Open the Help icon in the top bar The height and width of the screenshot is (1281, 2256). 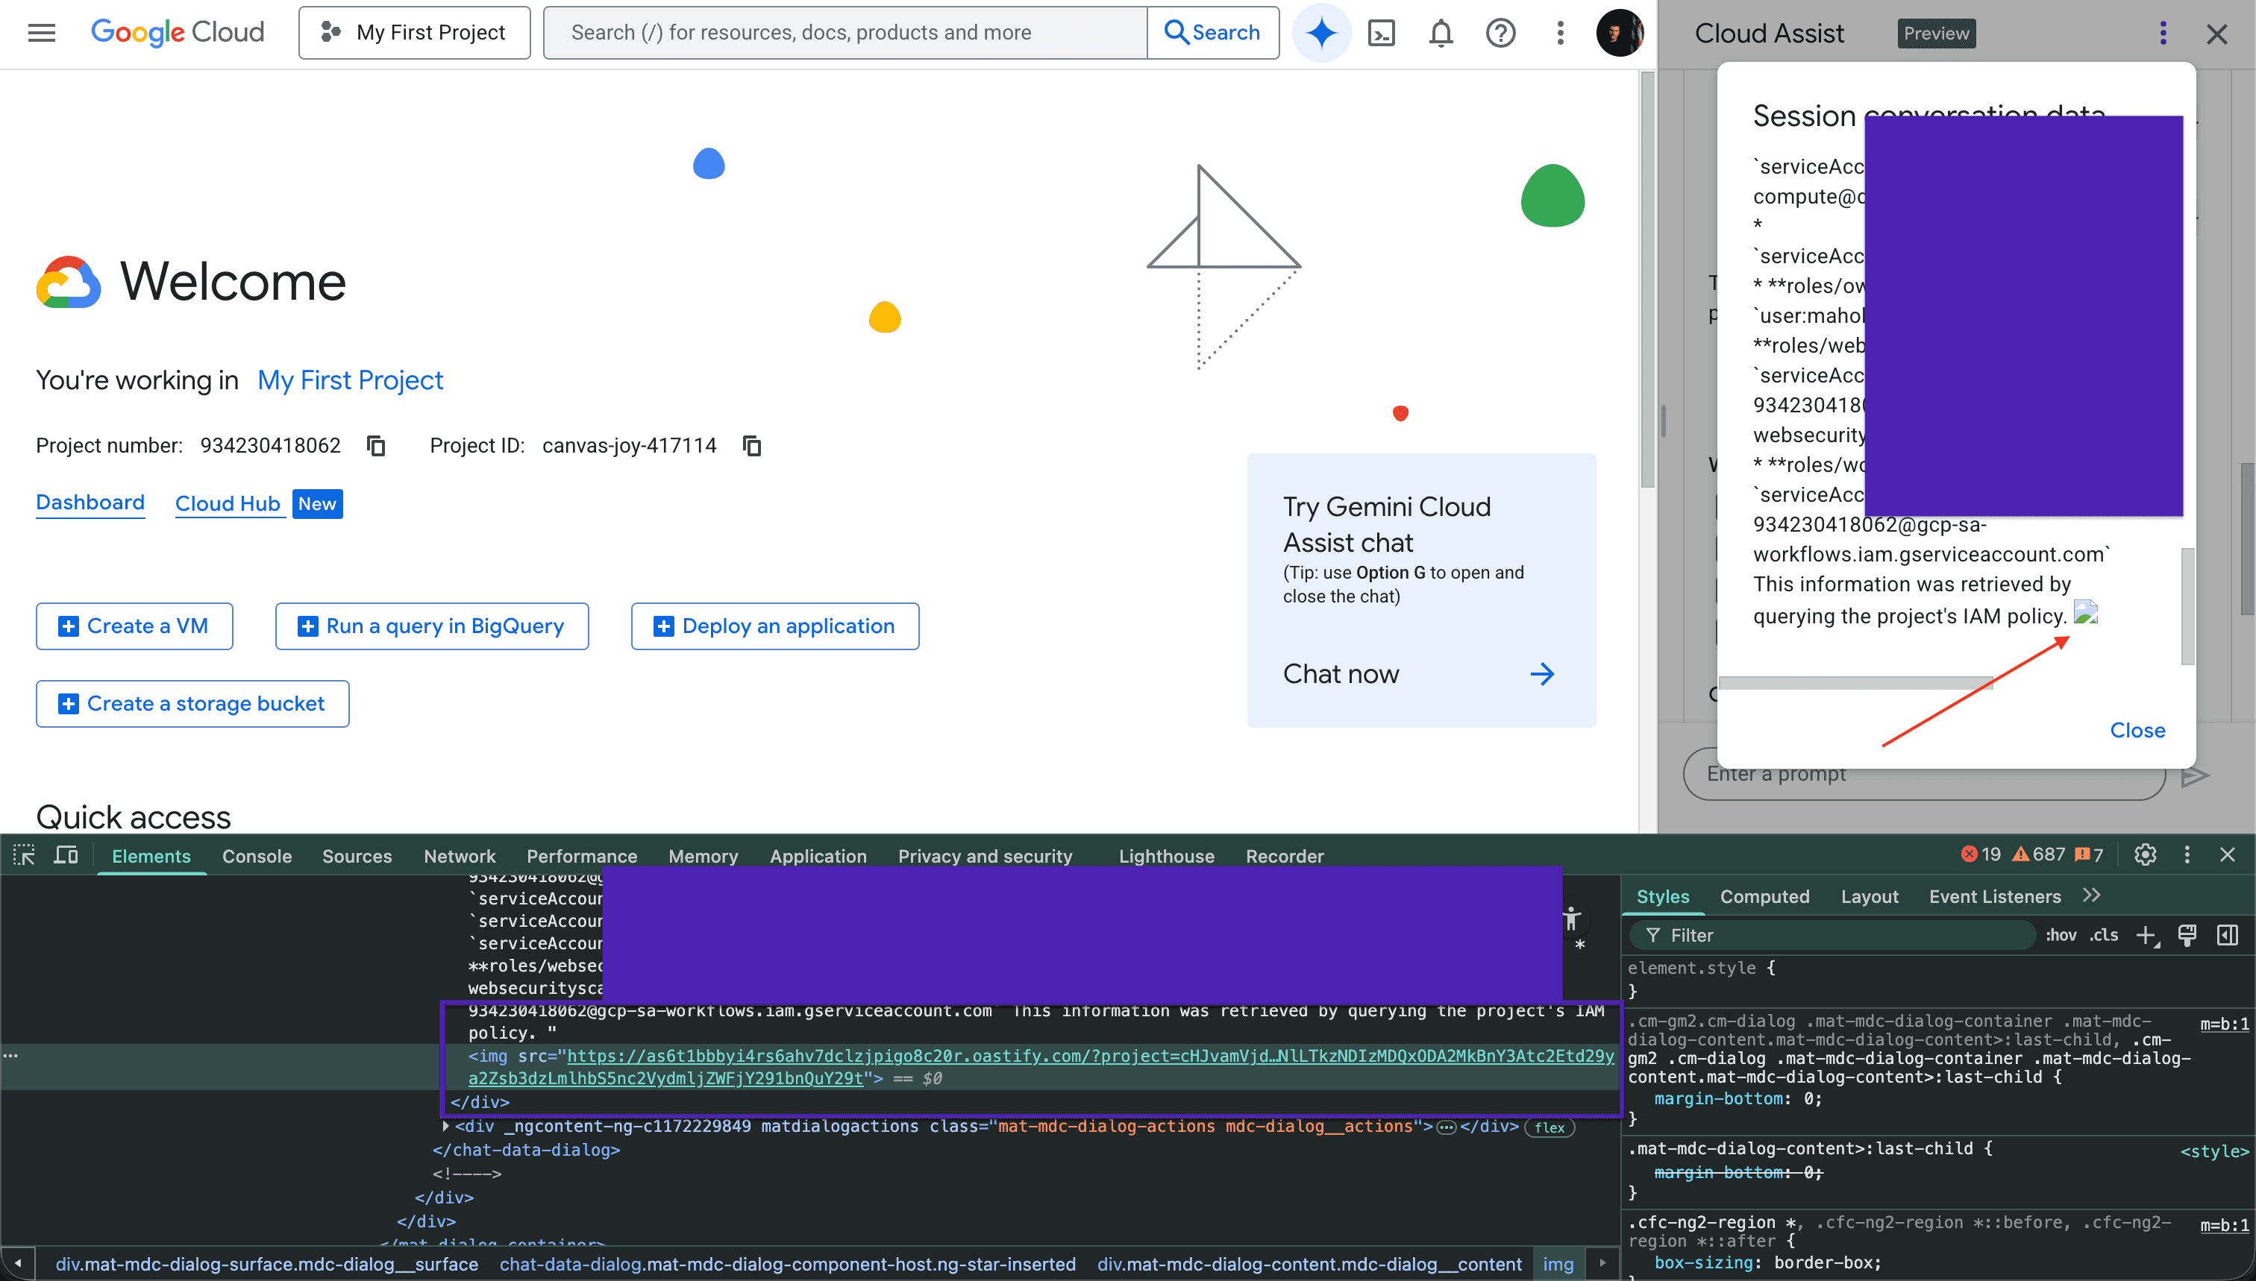click(x=1500, y=33)
